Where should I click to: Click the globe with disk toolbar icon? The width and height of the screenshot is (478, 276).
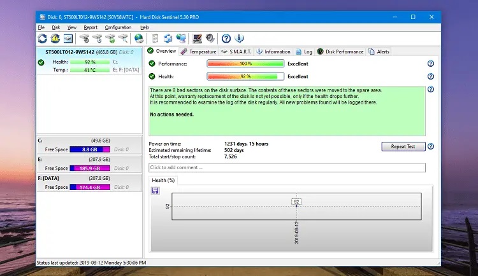point(139,39)
